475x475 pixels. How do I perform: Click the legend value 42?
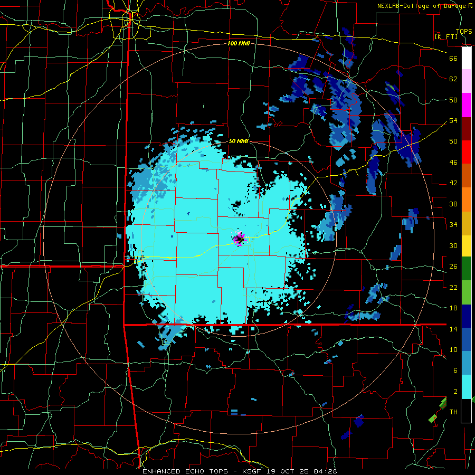coord(453,183)
